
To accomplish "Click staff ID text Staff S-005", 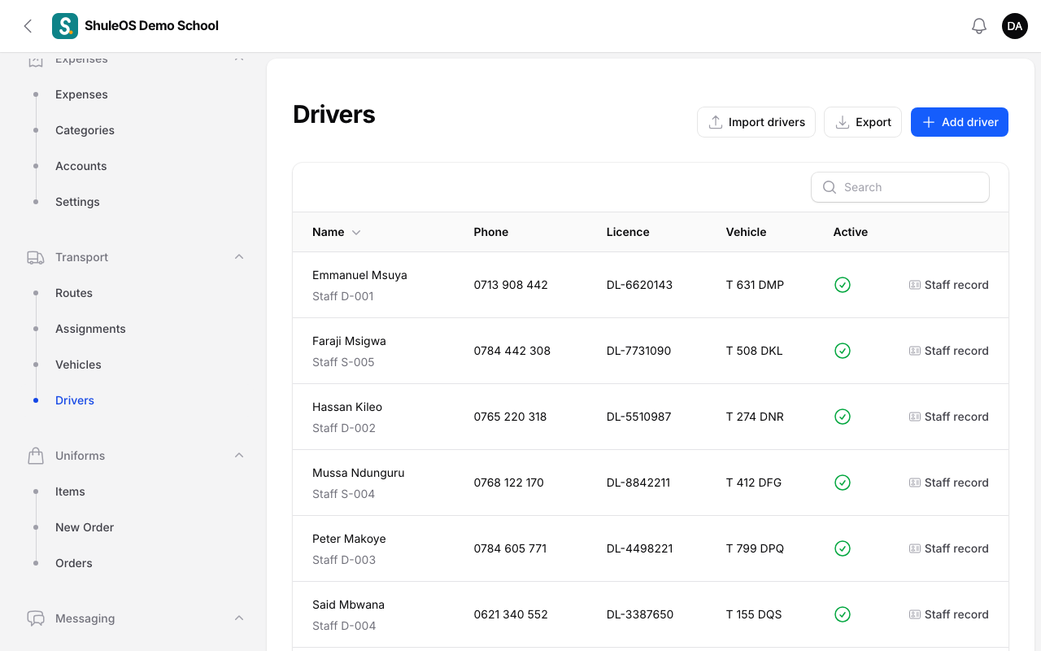I will (x=343, y=362).
